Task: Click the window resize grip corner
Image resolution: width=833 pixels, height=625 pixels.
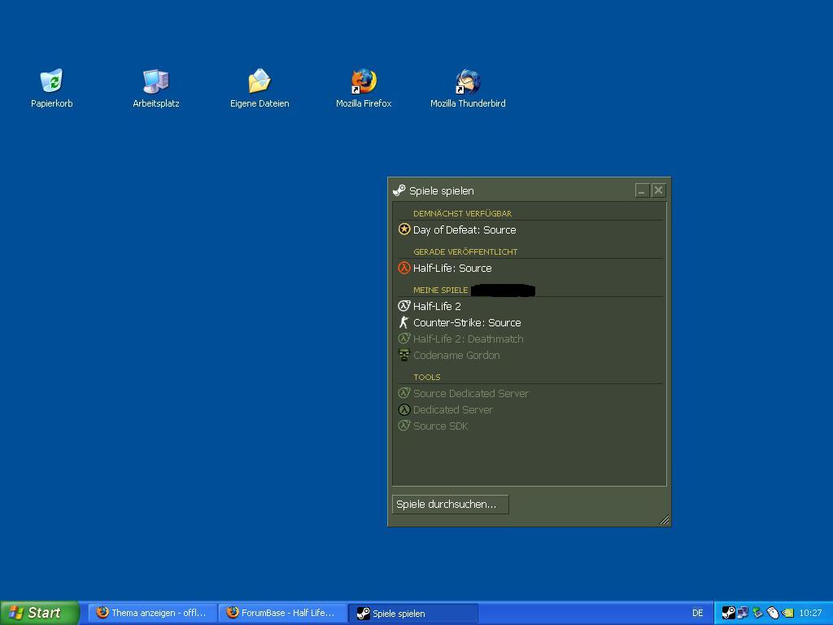Action: (664, 520)
